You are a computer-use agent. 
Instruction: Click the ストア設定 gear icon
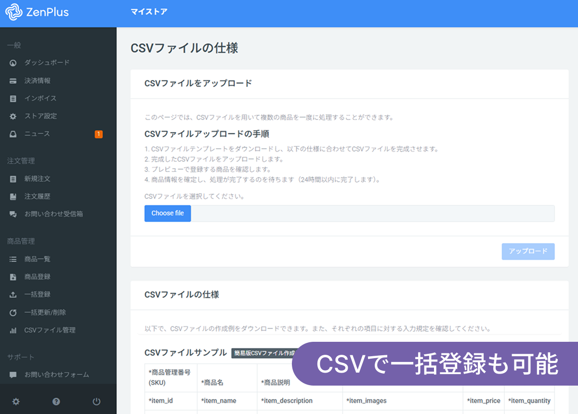pyautogui.click(x=13, y=116)
